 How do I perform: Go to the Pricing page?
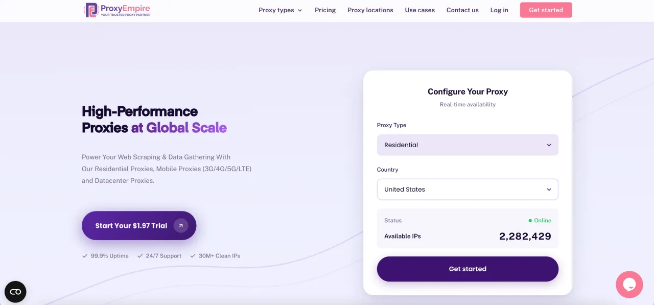325,10
